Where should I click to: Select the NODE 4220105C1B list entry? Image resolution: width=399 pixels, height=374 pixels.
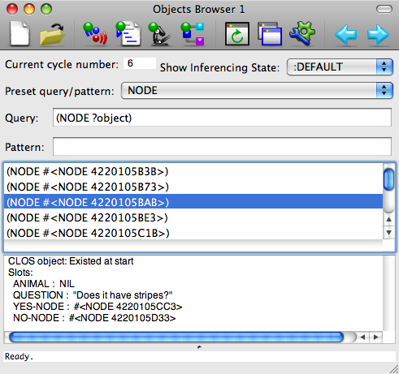coord(193,233)
